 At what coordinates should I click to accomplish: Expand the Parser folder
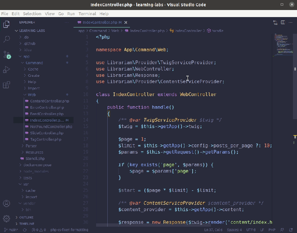coord(31,146)
